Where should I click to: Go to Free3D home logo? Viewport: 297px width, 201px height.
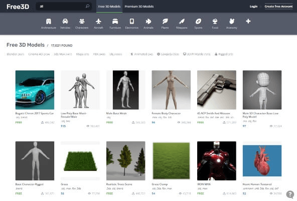pos(18,7)
